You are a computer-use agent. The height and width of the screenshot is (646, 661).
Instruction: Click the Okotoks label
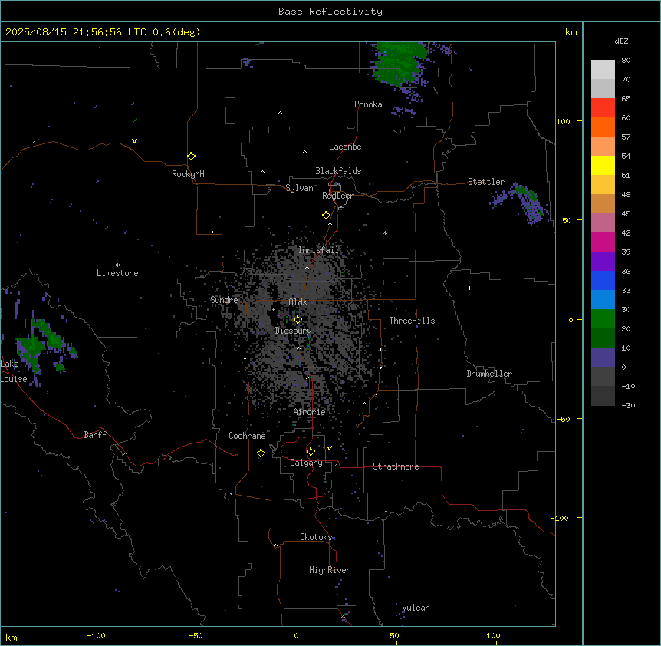click(316, 537)
